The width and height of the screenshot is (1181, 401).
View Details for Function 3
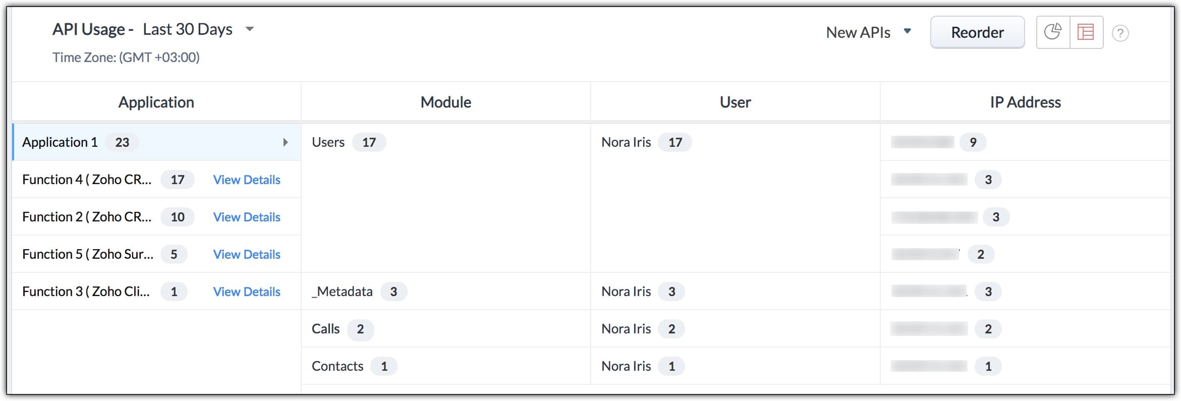246,292
